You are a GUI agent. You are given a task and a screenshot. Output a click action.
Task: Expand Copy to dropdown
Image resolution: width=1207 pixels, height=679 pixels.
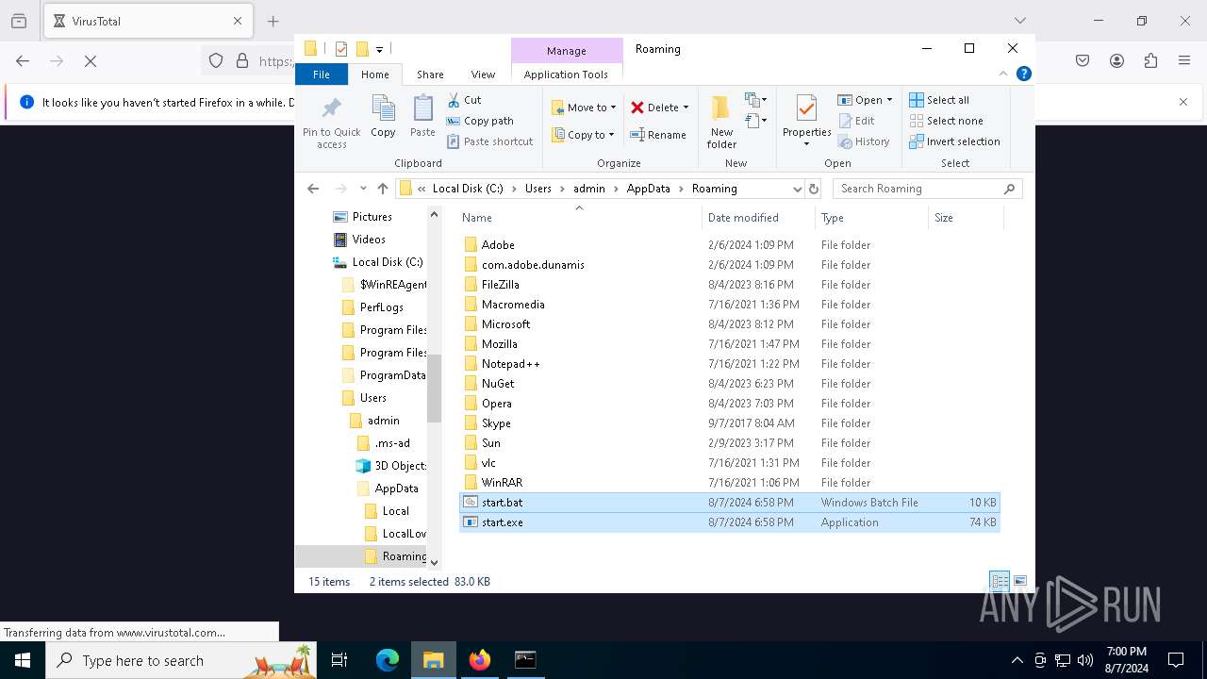coord(611,135)
